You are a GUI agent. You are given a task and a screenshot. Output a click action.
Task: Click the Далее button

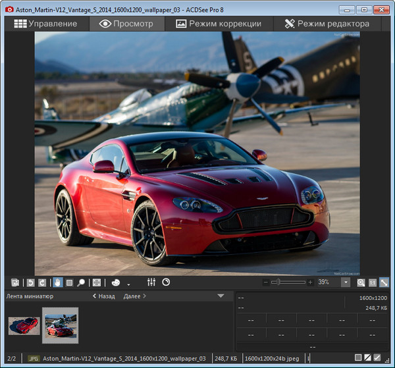pyautogui.click(x=134, y=296)
